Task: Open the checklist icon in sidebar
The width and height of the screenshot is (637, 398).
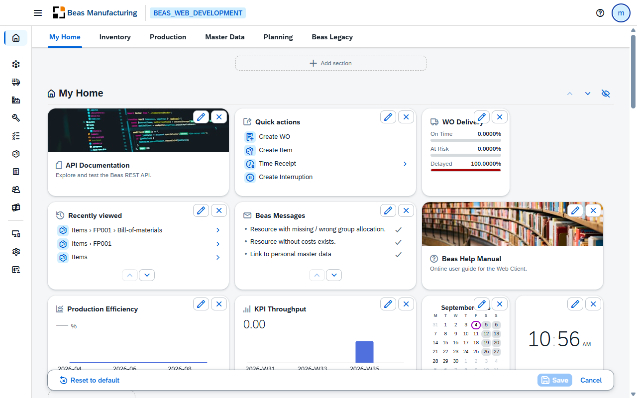Action: (16, 136)
